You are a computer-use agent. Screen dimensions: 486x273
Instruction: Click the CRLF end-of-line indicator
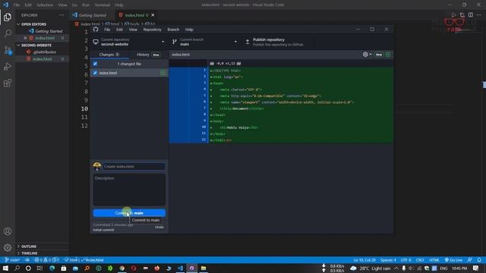pos(420,260)
